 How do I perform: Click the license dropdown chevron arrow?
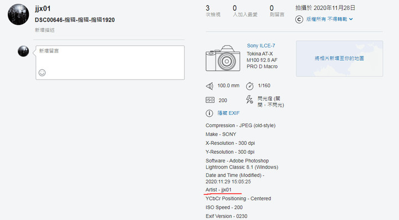click(x=351, y=19)
